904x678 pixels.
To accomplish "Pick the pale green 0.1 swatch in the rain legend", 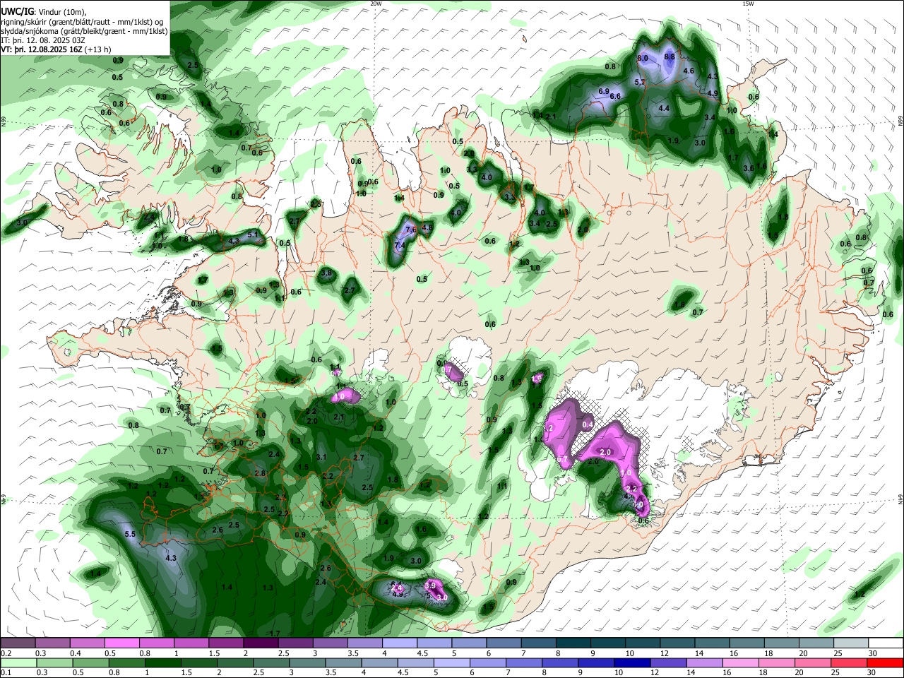I will [x=18, y=662].
